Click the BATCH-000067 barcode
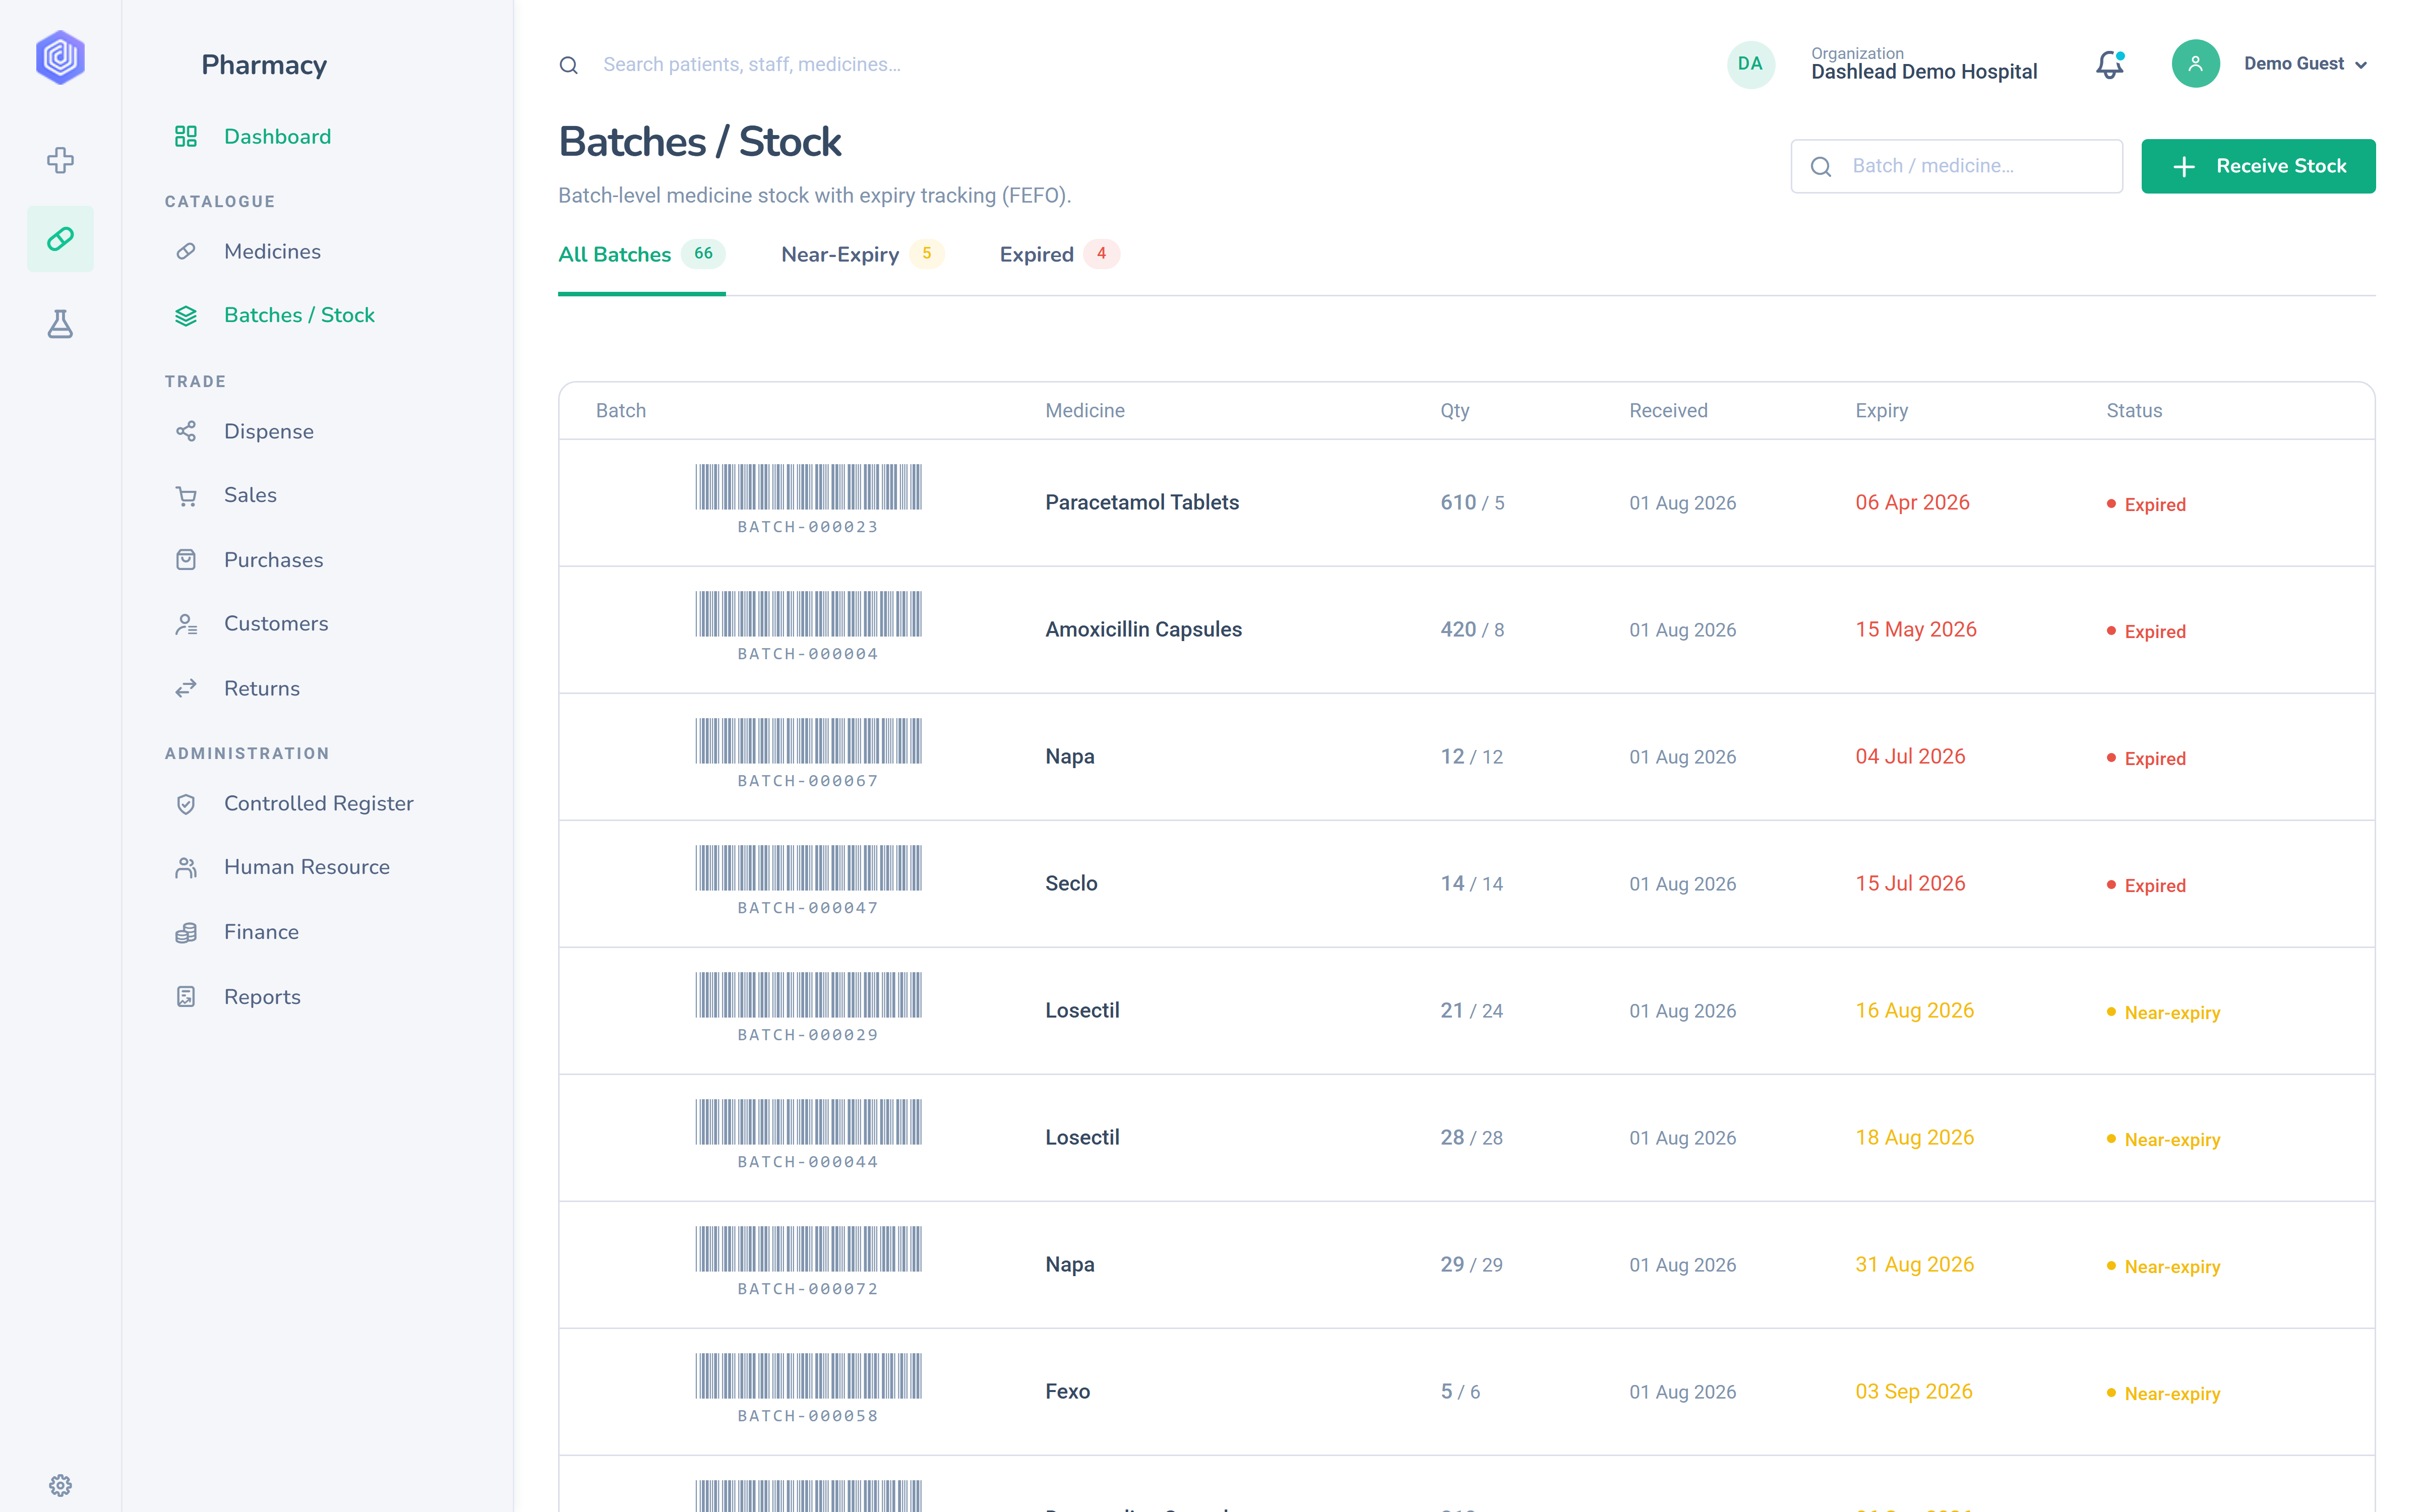This screenshot has width=2420, height=1512. pyautogui.click(x=808, y=741)
